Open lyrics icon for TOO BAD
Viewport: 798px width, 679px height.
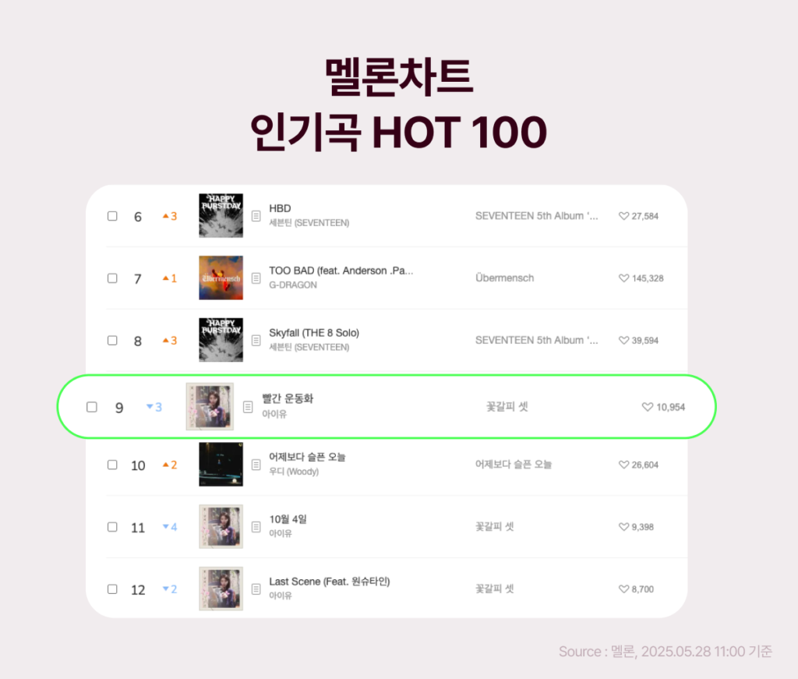[x=256, y=278]
